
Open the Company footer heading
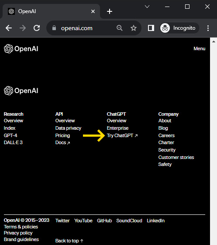pyautogui.click(x=169, y=114)
